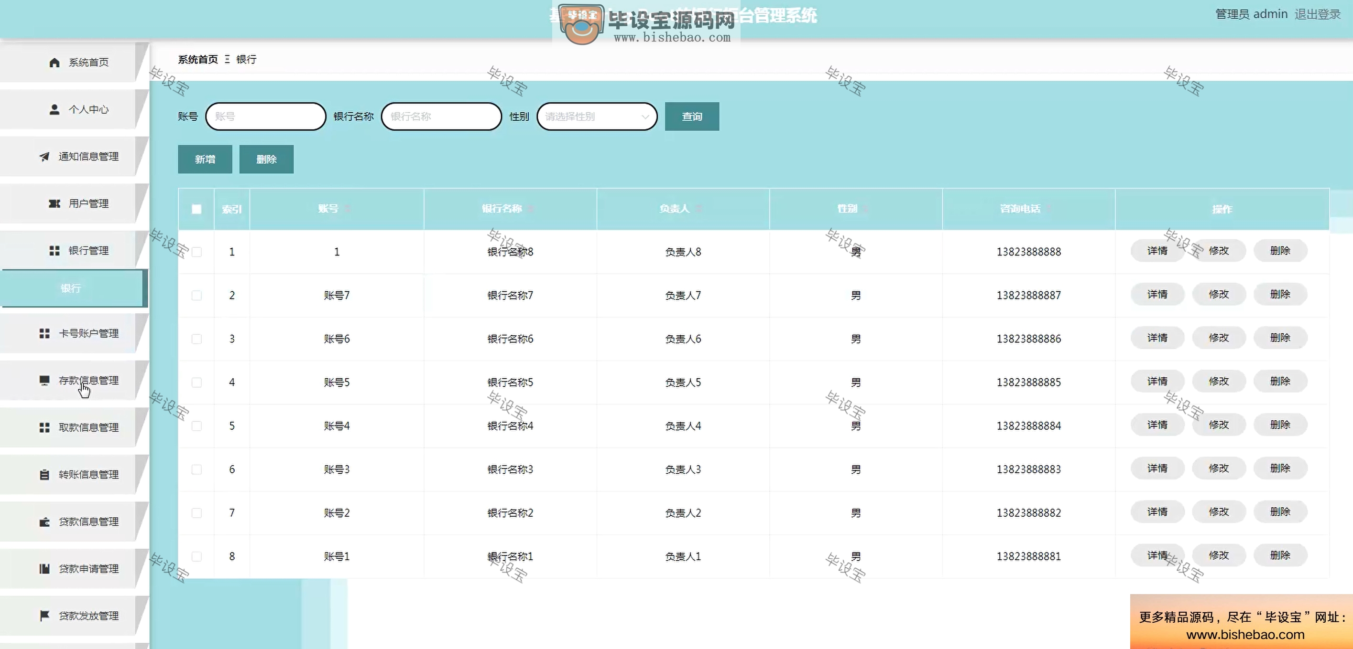Image resolution: width=1353 pixels, height=649 pixels.
Task: Click the 退出登录 link
Action: click(x=1317, y=14)
